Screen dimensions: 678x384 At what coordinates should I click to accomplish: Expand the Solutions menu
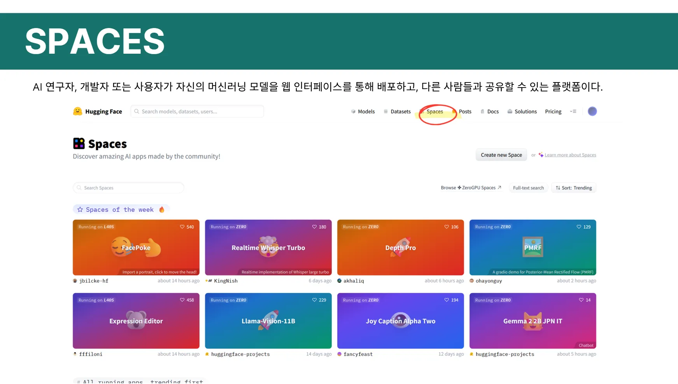522,112
